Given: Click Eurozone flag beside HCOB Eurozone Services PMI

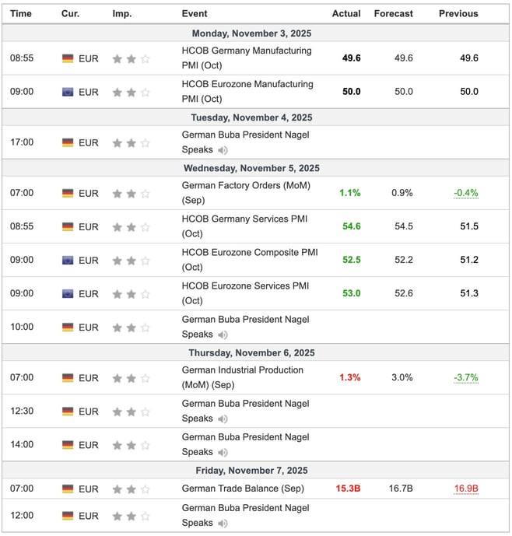Looking at the screenshot, I should (68, 294).
